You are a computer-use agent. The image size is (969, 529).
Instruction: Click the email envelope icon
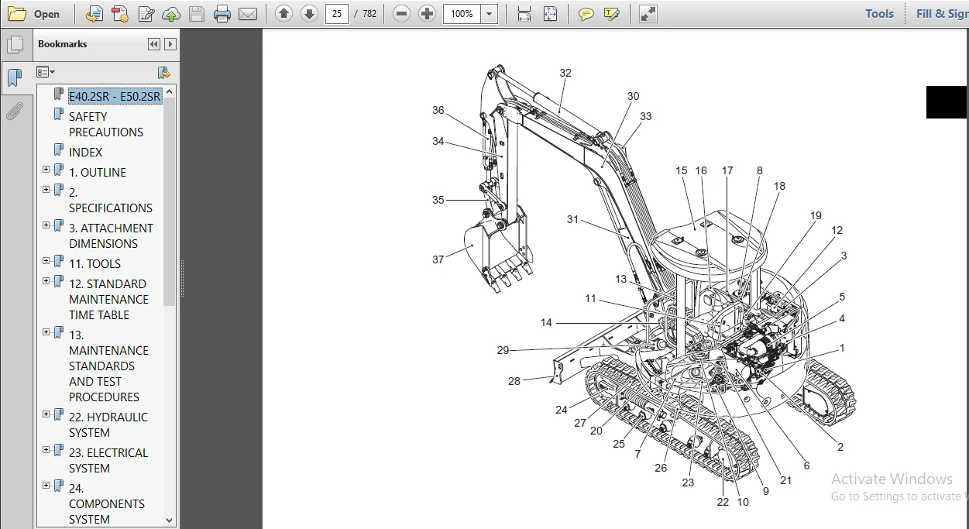pos(247,14)
